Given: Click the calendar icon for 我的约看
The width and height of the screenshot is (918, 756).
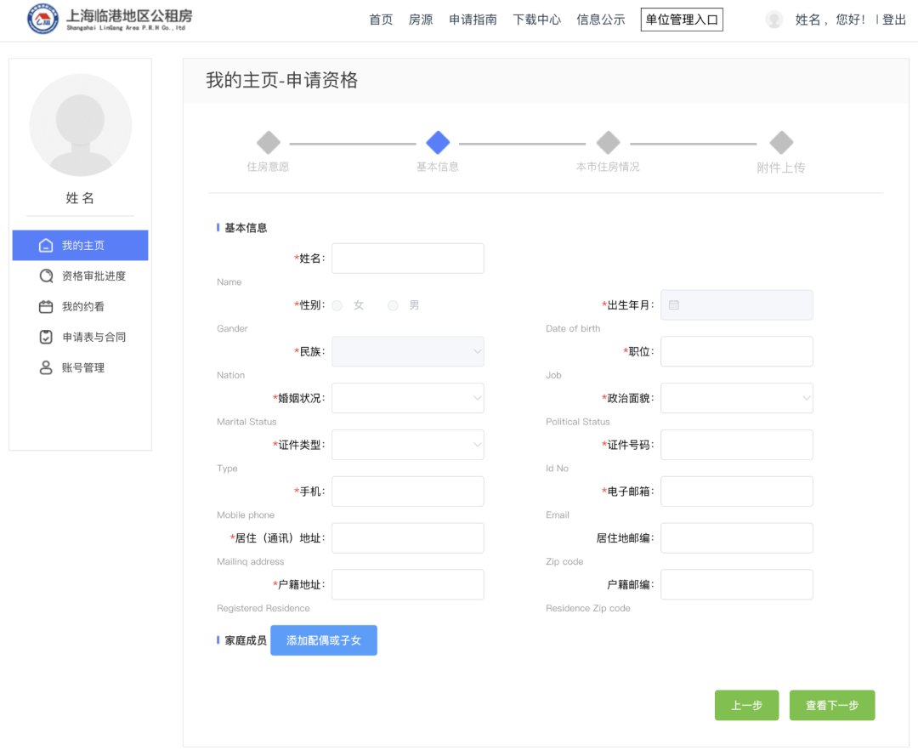Looking at the screenshot, I should tap(47, 307).
